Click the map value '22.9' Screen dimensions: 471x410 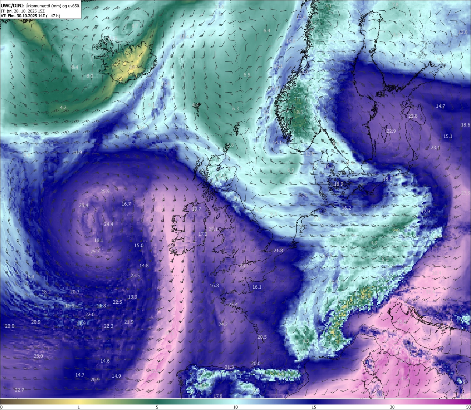coord(391,131)
